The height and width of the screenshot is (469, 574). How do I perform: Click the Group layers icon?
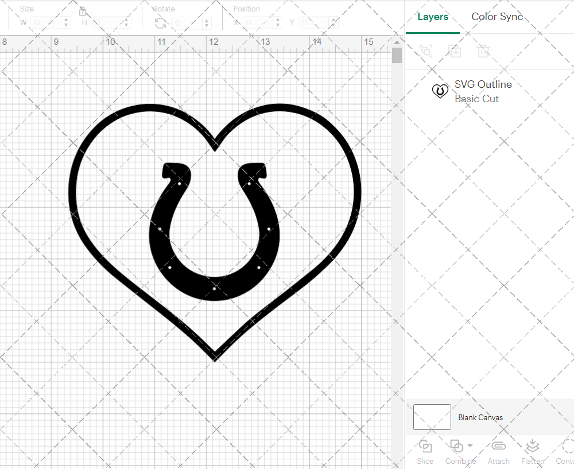(x=426, y=51)
